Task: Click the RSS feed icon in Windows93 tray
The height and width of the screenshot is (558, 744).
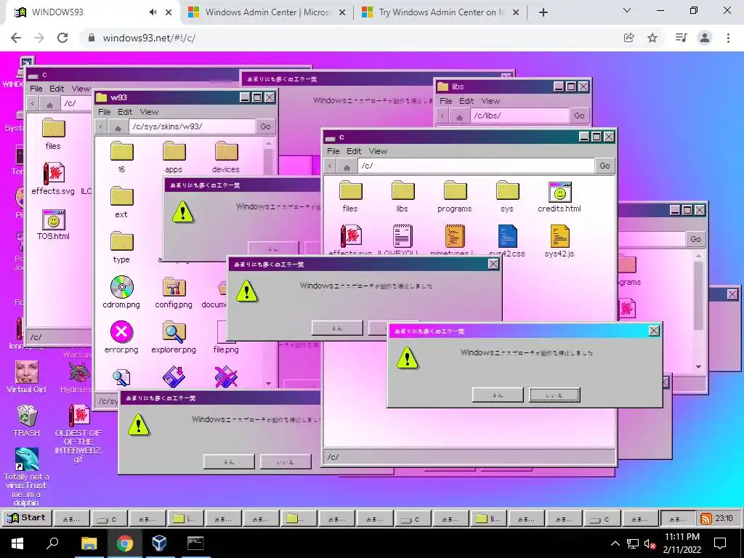Action: [706, 519]
